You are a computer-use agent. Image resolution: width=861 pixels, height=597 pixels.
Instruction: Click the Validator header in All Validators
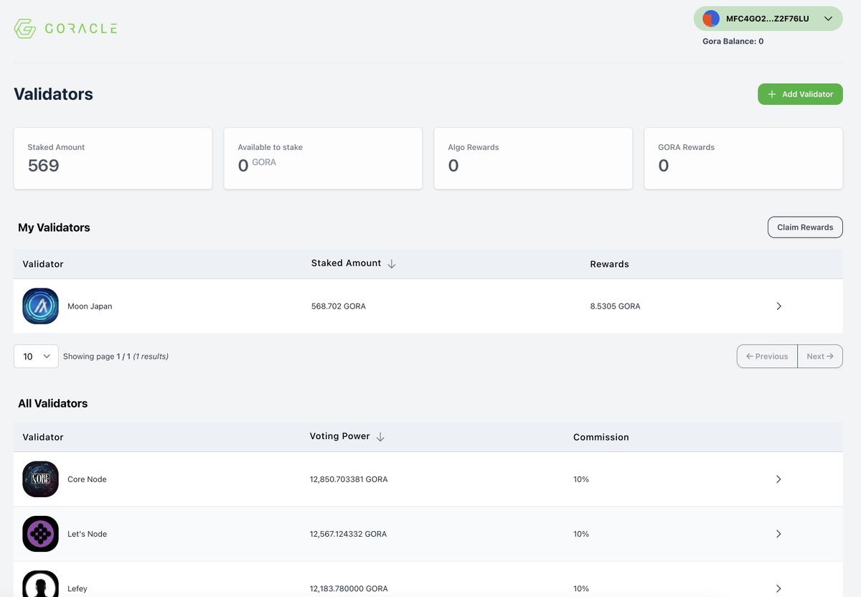(43, 437)
